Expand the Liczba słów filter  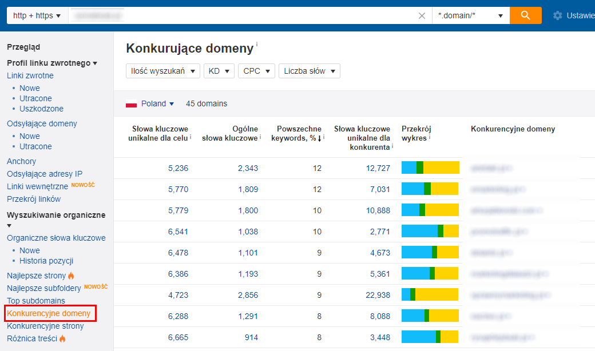pyautogui.click(x=309, y=71)
